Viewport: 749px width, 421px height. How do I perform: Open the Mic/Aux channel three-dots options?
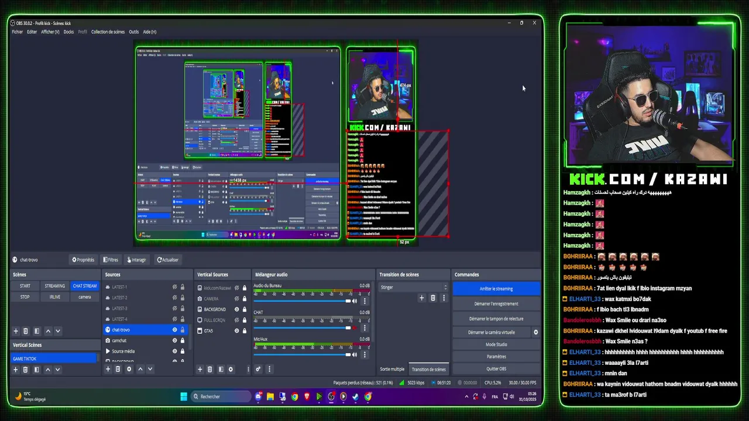click(x=365, y=354)
